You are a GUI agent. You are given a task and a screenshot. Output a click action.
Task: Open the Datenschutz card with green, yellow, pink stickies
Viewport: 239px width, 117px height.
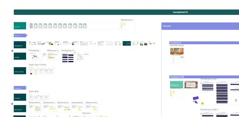pyautogui.click(x=64, y=108)
